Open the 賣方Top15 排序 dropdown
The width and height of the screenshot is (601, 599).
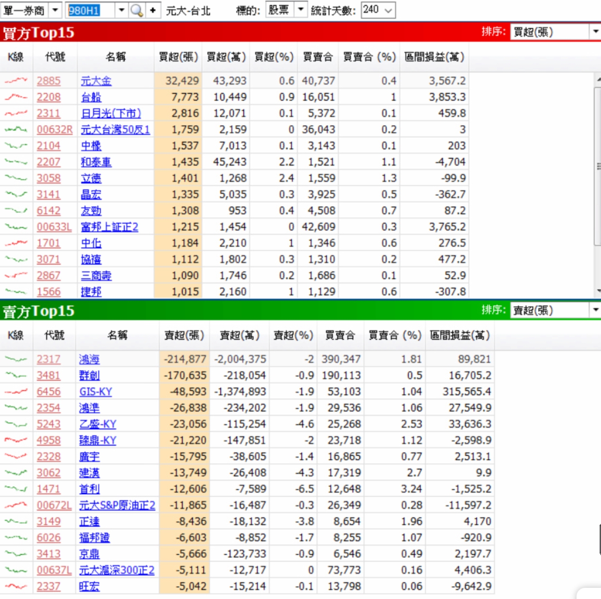(595, 310)
